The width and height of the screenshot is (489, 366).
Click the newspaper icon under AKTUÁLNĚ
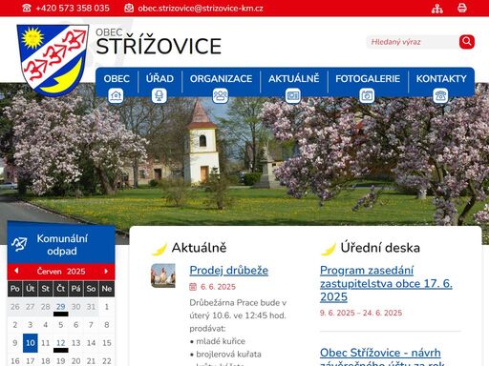[x=293, y=95]
